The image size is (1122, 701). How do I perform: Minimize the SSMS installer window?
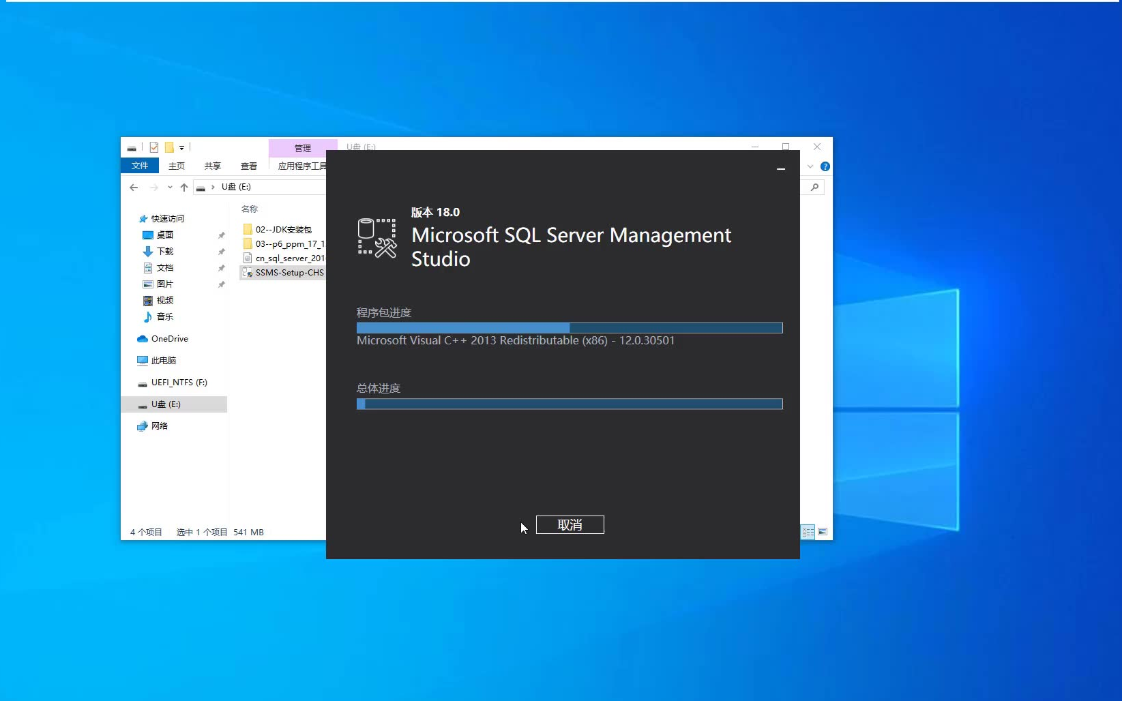click(781, 168)
